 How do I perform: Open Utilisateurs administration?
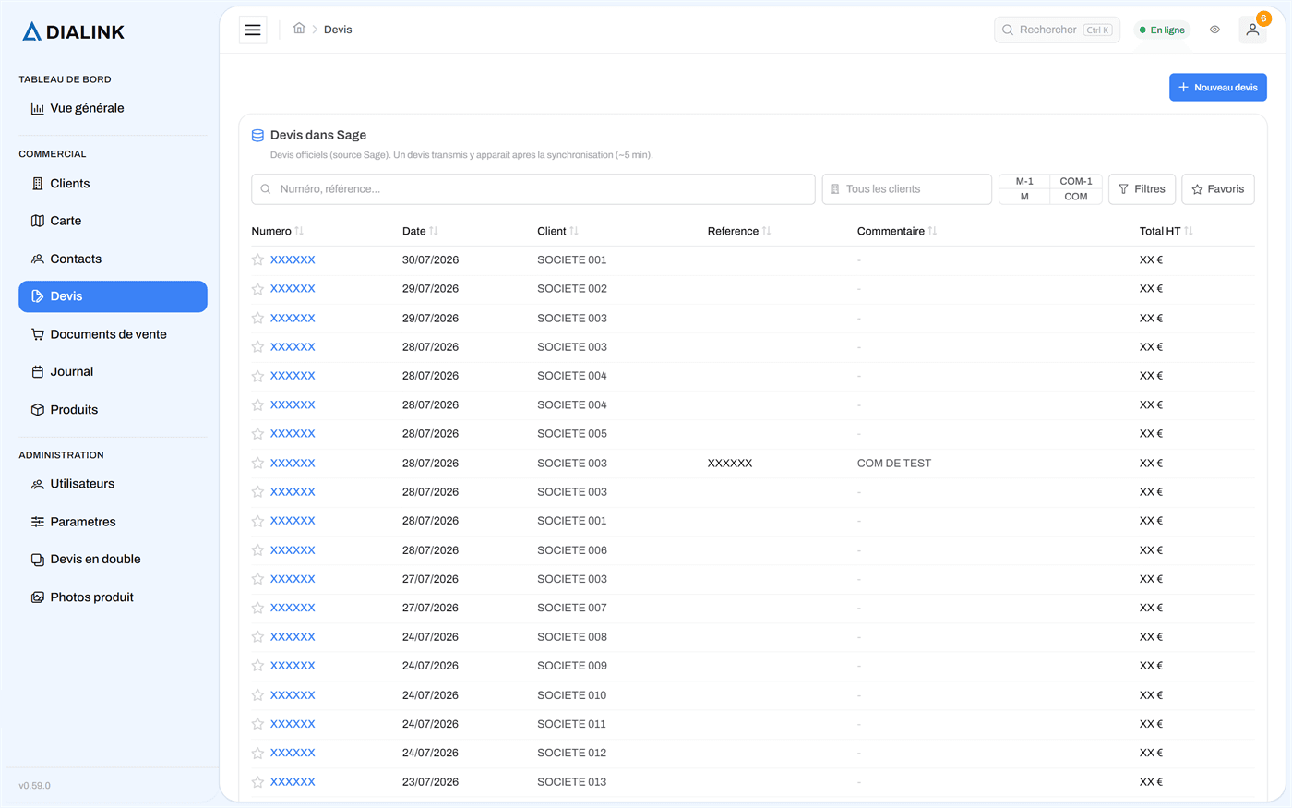click(x=113, y=484)
